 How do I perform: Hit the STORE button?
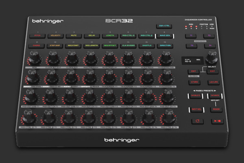tap(194, 82)
